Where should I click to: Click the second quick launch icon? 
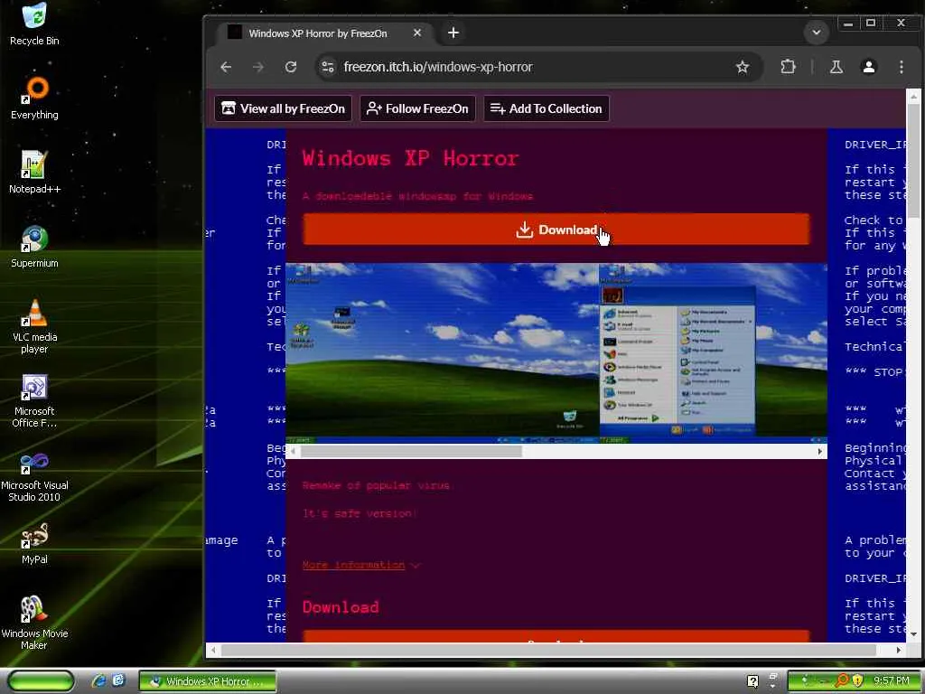click(x=118, y=681)
